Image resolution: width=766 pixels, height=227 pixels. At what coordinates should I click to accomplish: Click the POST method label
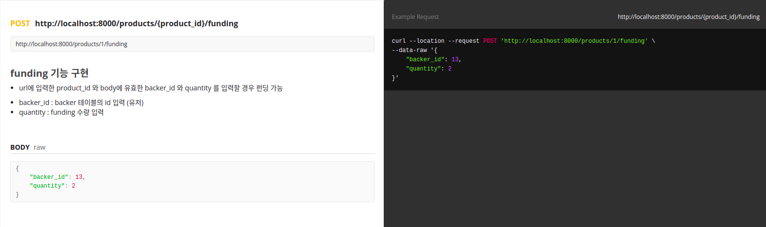coord(20,23)
